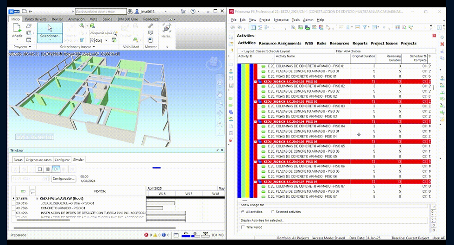Click the new document icon in Navisworks title bar
Screen dimensions: 454x245
24,11
